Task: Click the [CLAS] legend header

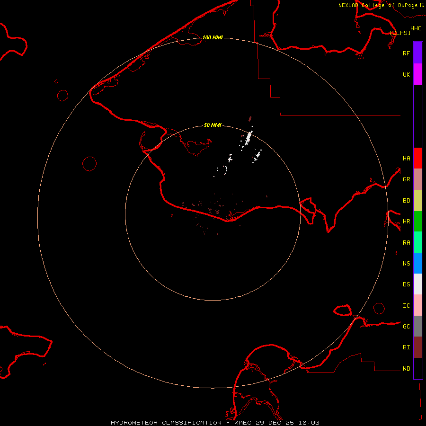Action: [x=400, y=33]
